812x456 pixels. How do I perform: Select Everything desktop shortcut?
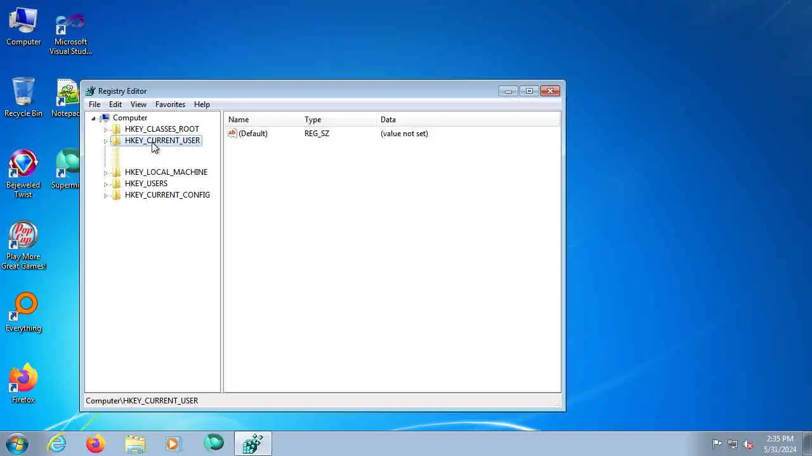click(23, 312)
